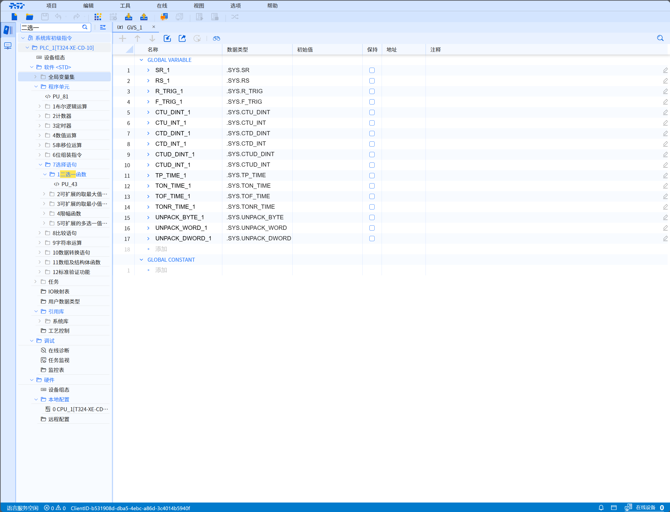Image resolution: width=670 pixels, height=512 pixels.
Task: Enable retain checkbox for SR_1
Action: pyautogui.click(x=371, y=70)
